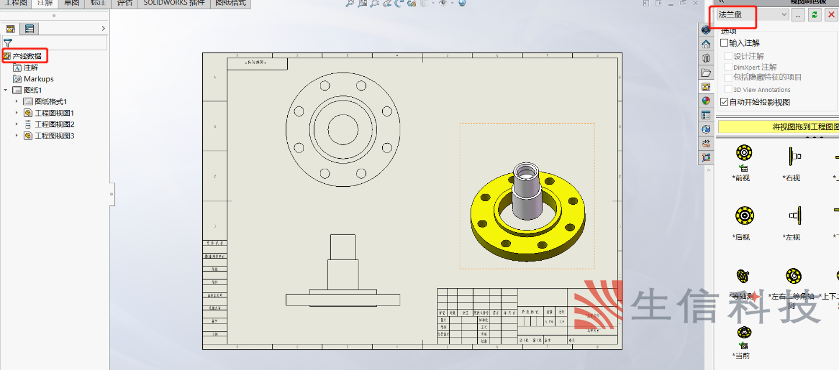Open the Design Library task pane tab
The height and width of the screenshot is (370, 839).
pos(706,58)
